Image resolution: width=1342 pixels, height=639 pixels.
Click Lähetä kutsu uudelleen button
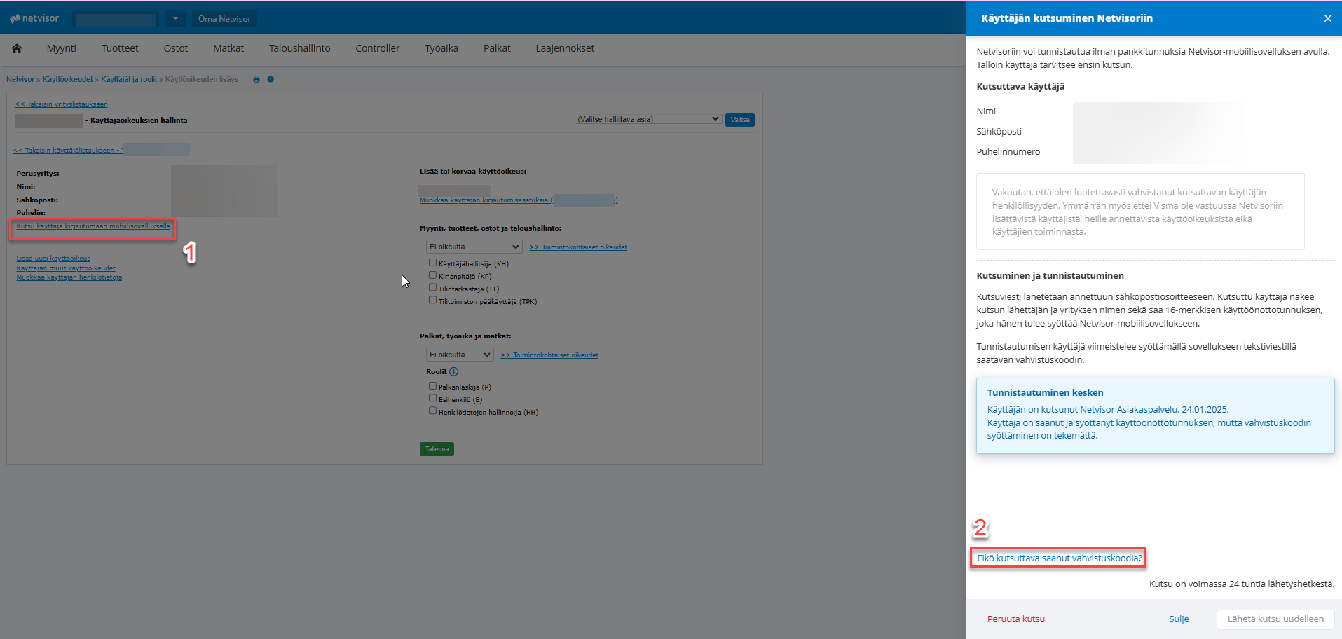[x=1275, y=619]
